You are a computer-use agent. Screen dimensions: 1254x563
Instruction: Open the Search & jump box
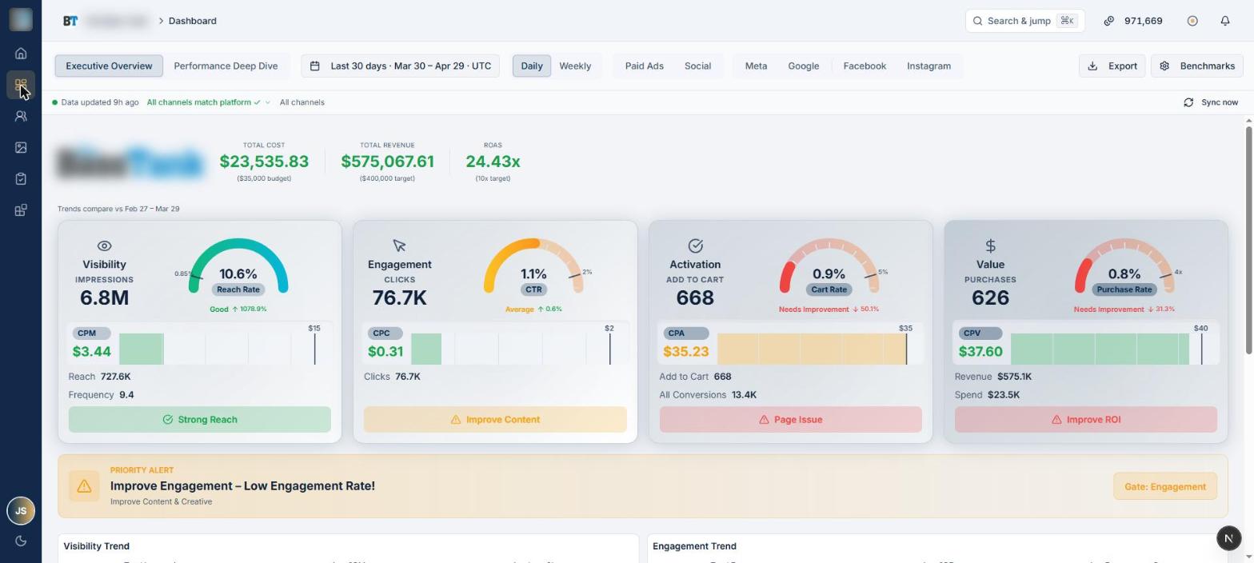pyautogui.click(x=1024, y=21)
